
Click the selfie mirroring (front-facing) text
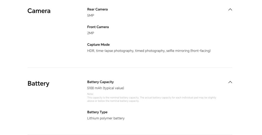pyautogui.click(x=189, y=51)
